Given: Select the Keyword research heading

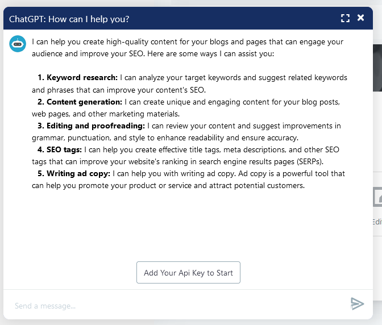Looking at the screenshot, I should (x=82, y=77).
